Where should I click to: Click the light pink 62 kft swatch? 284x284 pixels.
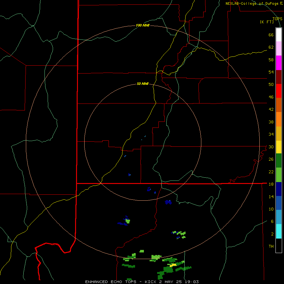click(279, 48)
